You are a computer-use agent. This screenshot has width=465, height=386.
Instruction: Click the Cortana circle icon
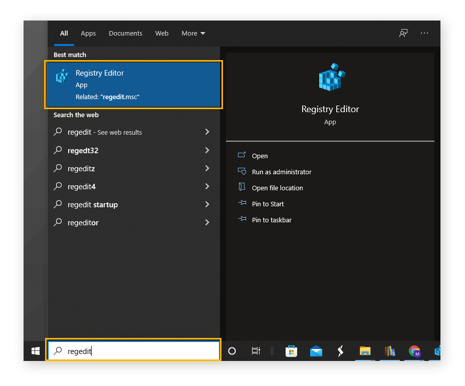tap(231, 351)
